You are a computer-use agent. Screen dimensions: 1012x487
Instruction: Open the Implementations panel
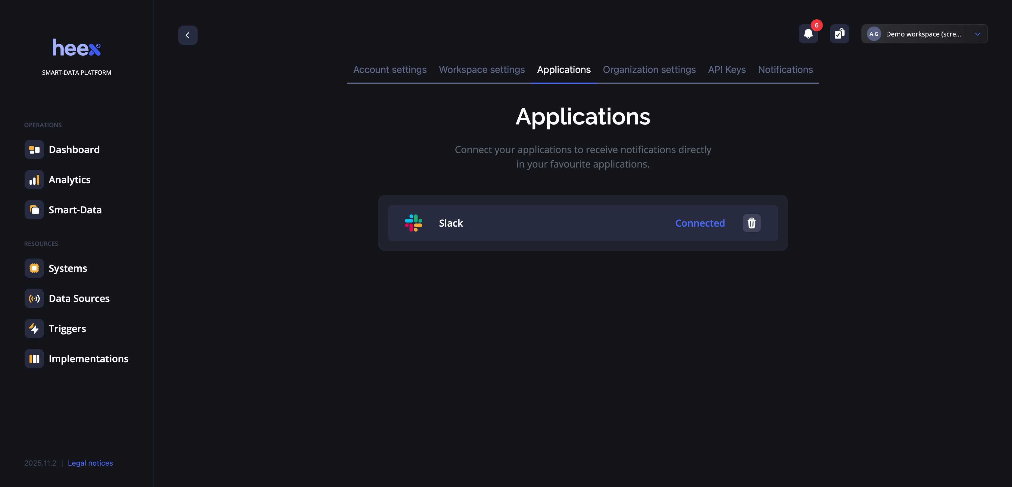[x=88, y=359]
